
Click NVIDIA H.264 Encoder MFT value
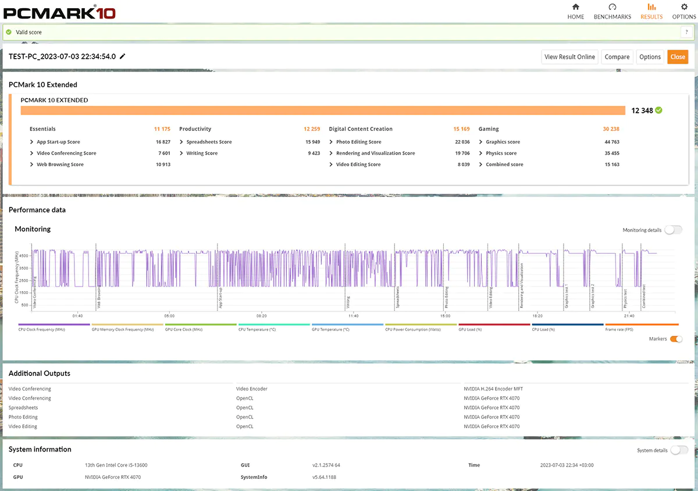493,389
